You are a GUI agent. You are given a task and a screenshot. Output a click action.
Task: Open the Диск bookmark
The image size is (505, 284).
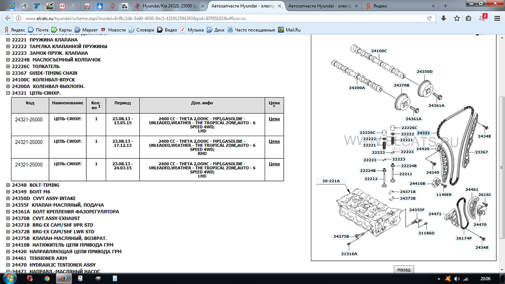coord(215,30)
